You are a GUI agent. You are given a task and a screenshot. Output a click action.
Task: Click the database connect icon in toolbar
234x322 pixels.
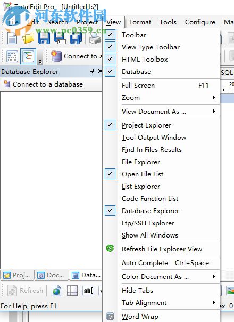pos(56,56)
